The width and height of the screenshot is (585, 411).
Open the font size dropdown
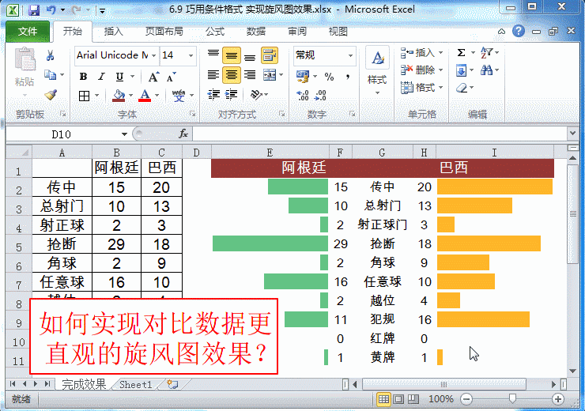click(x=191, y=55)
